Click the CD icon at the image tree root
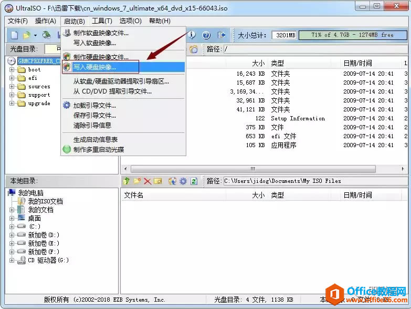The height and width of the screenshot is (309, 411). click(x=11, y=61)
